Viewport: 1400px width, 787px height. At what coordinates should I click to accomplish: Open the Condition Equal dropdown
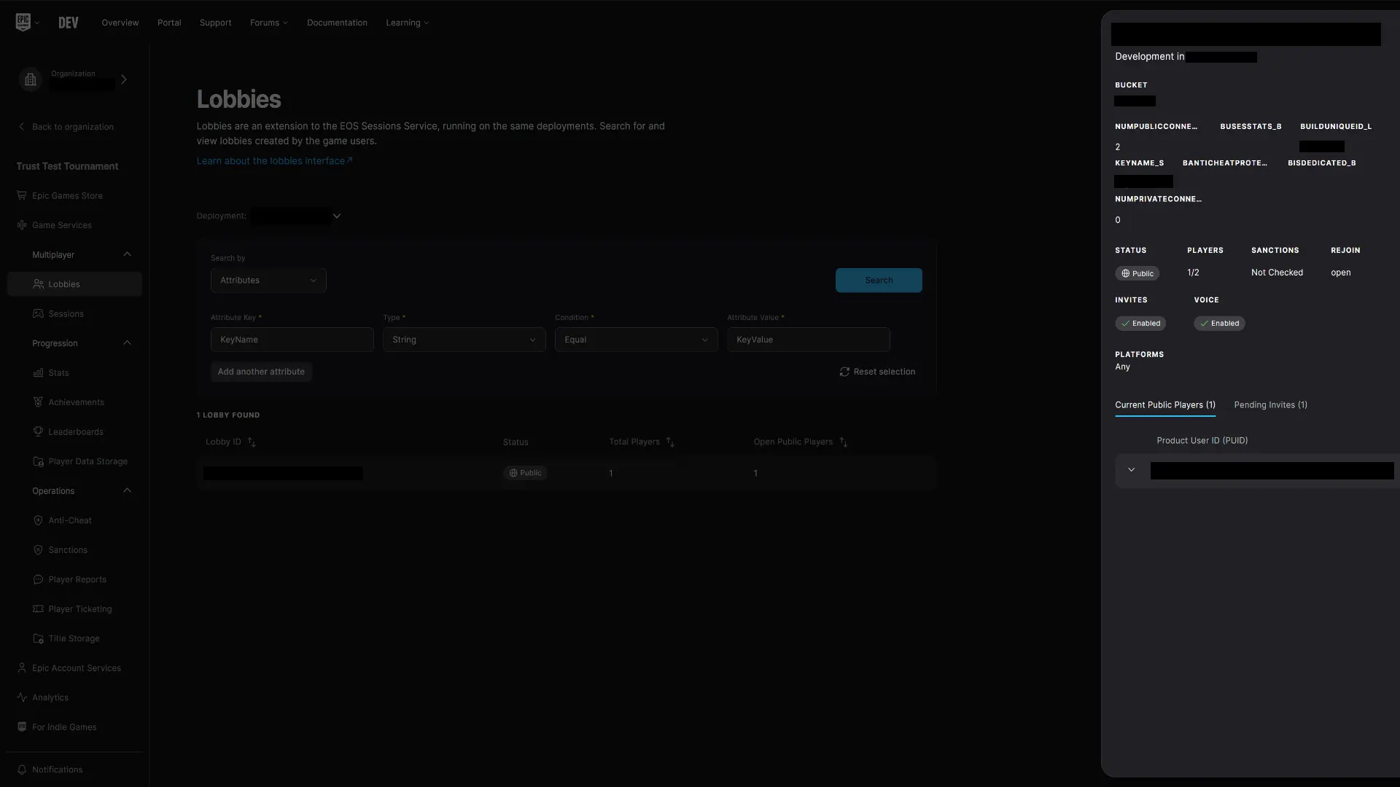click(637, 340)
